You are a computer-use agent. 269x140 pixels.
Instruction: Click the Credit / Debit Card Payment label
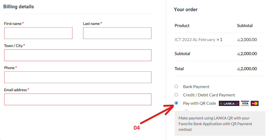[209, 95]
